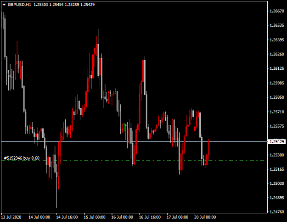Click the gray current bid price line

pos(134,141)
